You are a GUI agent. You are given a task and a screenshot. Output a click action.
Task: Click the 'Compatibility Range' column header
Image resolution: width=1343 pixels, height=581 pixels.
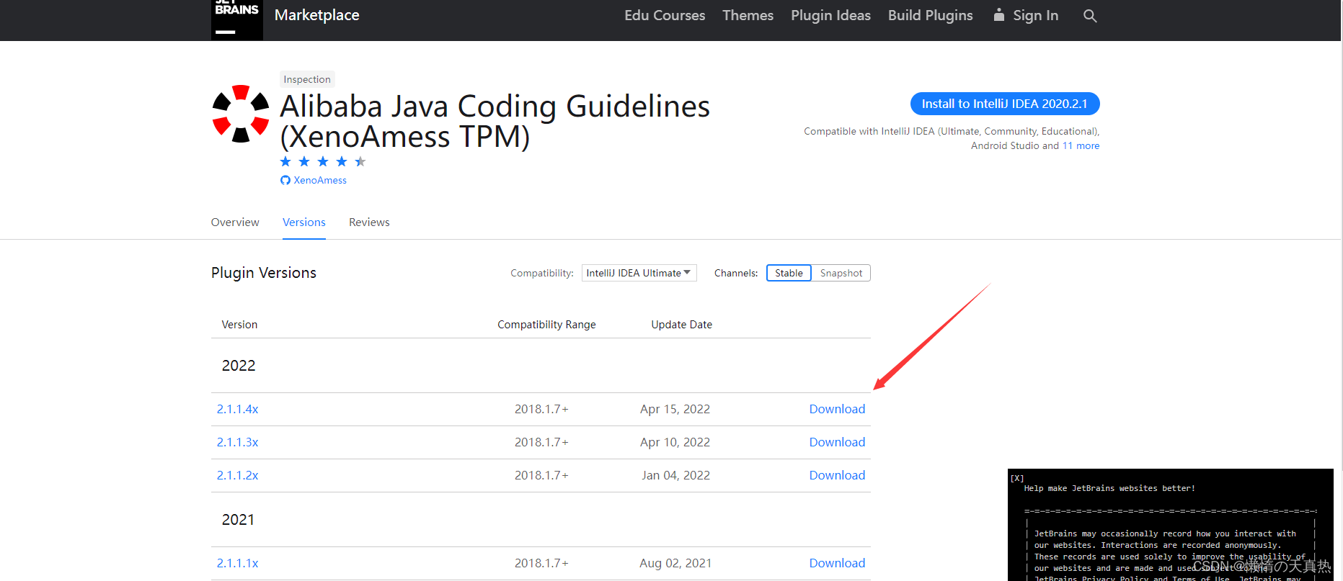point(546,325)
